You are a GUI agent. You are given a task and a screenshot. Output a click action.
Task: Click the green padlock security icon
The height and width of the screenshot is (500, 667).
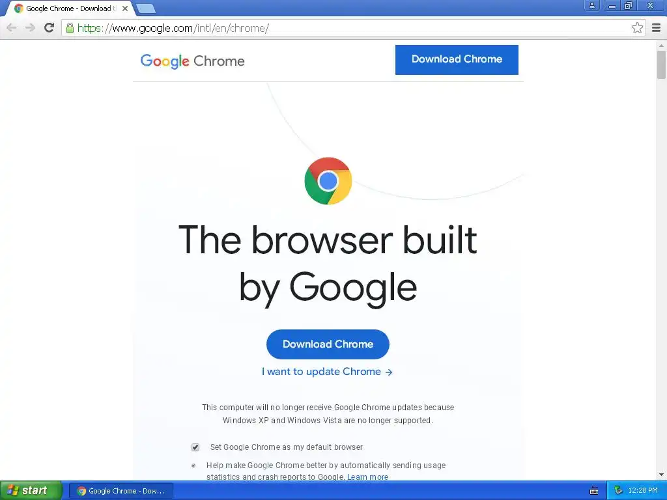tap(70, 28)
